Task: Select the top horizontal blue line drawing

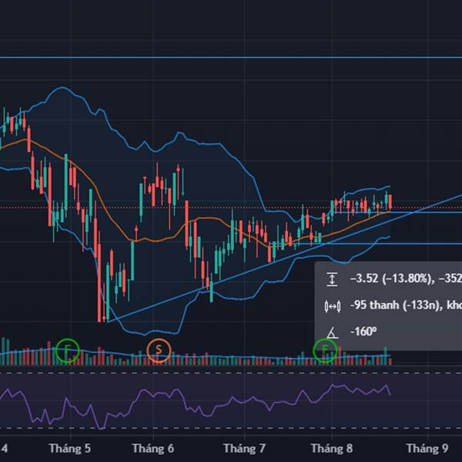Action: pos(231,58)
